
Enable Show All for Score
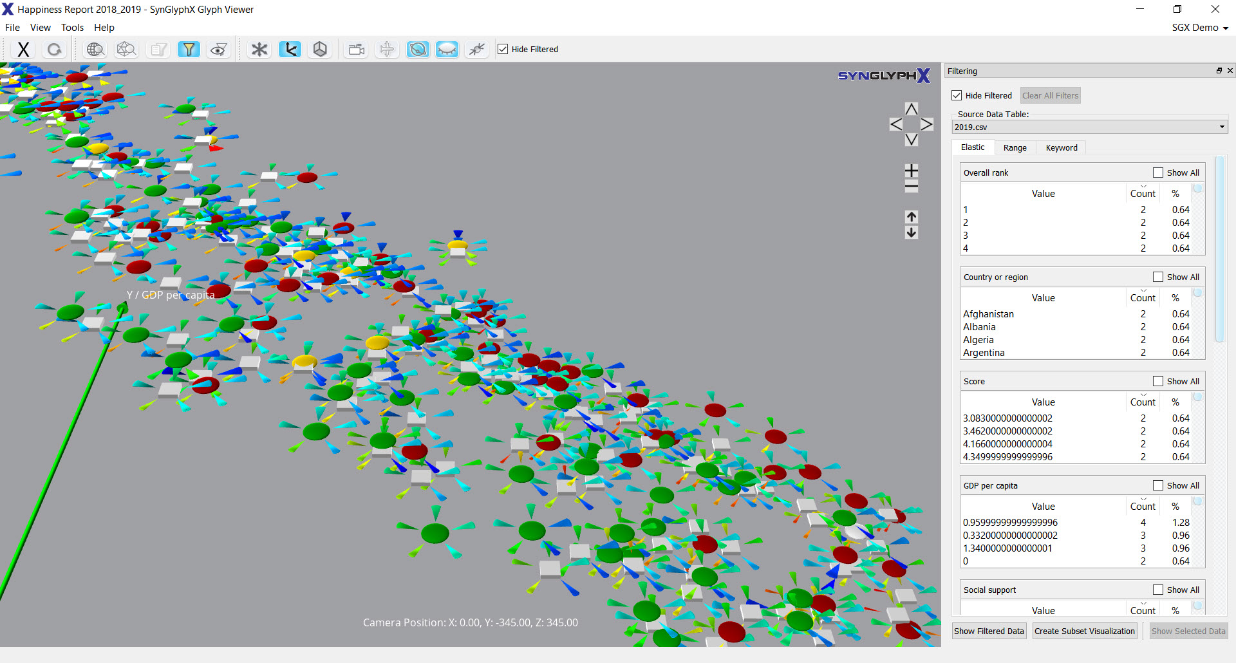click(x=1158, y=381)
